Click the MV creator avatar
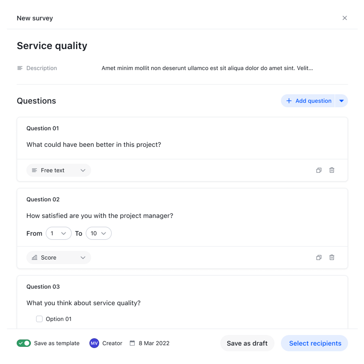The width and height of the screenshot is (364, 364). click(x=94, y=343)
